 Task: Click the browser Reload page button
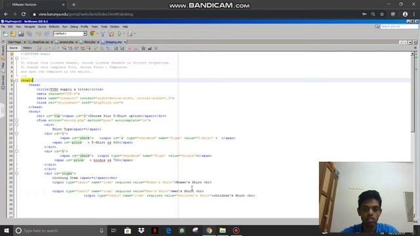pos(24,14)
